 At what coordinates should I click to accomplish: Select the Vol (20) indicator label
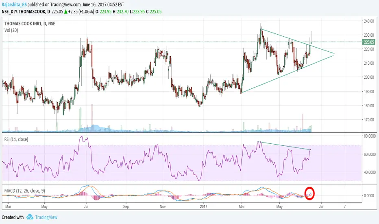pos(11,30)
